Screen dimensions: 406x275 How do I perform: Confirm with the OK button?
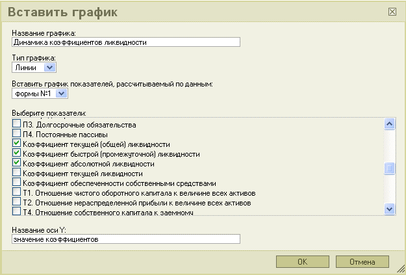pyautogui.click(x=302, y=262)
